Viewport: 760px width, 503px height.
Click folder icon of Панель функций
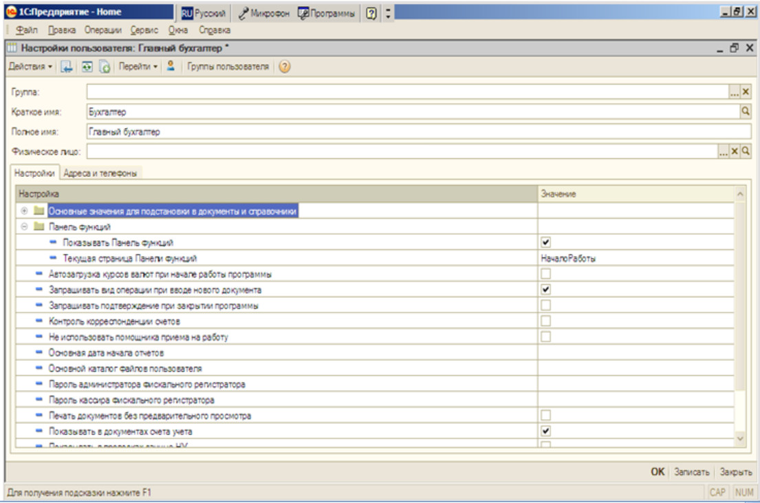[39, 226]
